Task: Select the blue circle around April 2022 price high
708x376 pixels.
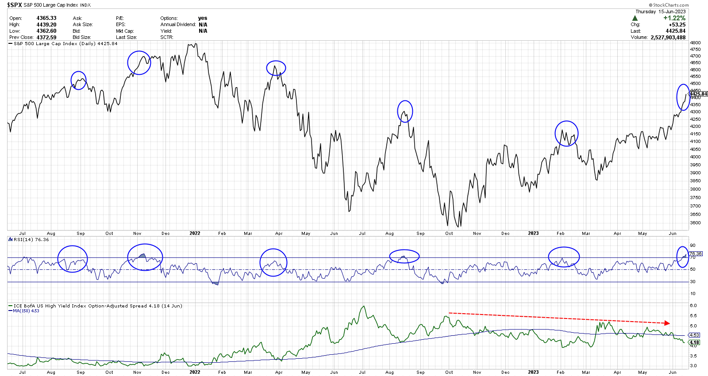Action: click(x=276, y=68)
